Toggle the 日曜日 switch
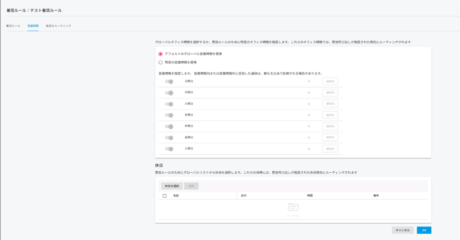460x240 pixels. [x=169, y=82]
